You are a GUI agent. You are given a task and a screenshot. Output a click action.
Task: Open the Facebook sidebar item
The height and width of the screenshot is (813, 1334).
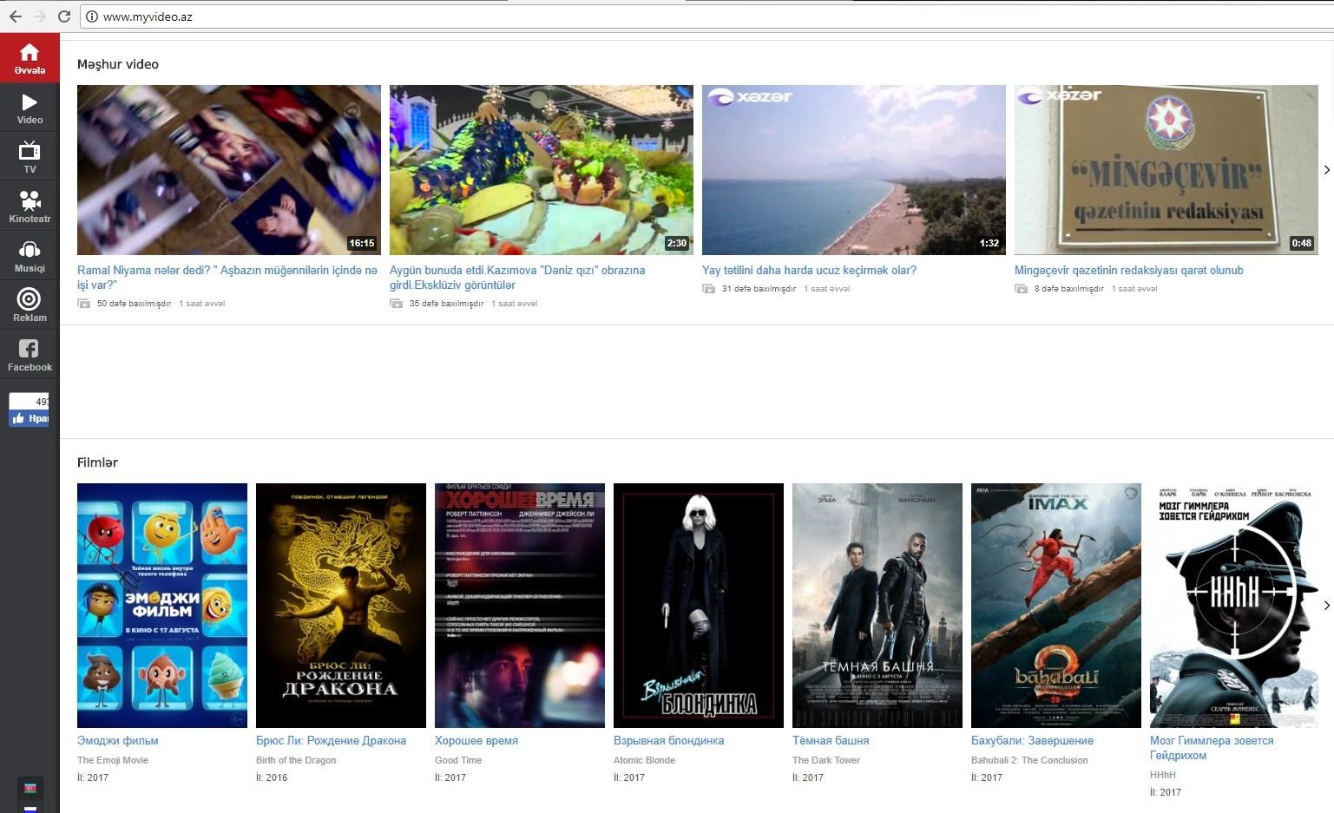coord(30,355)
